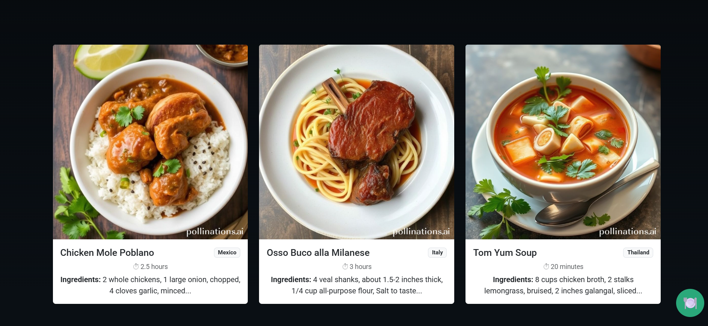Click the 3 hours cooking time label
The height and width of the screenshot is (326, 708).
[x=360, y=267]
